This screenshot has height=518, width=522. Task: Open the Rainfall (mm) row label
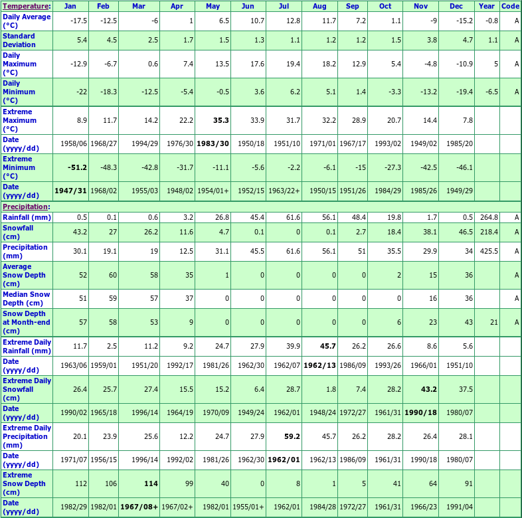click(27, 217)
